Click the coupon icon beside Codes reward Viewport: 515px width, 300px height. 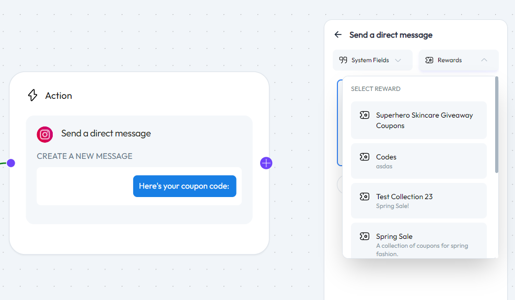[x=365, y=157]
